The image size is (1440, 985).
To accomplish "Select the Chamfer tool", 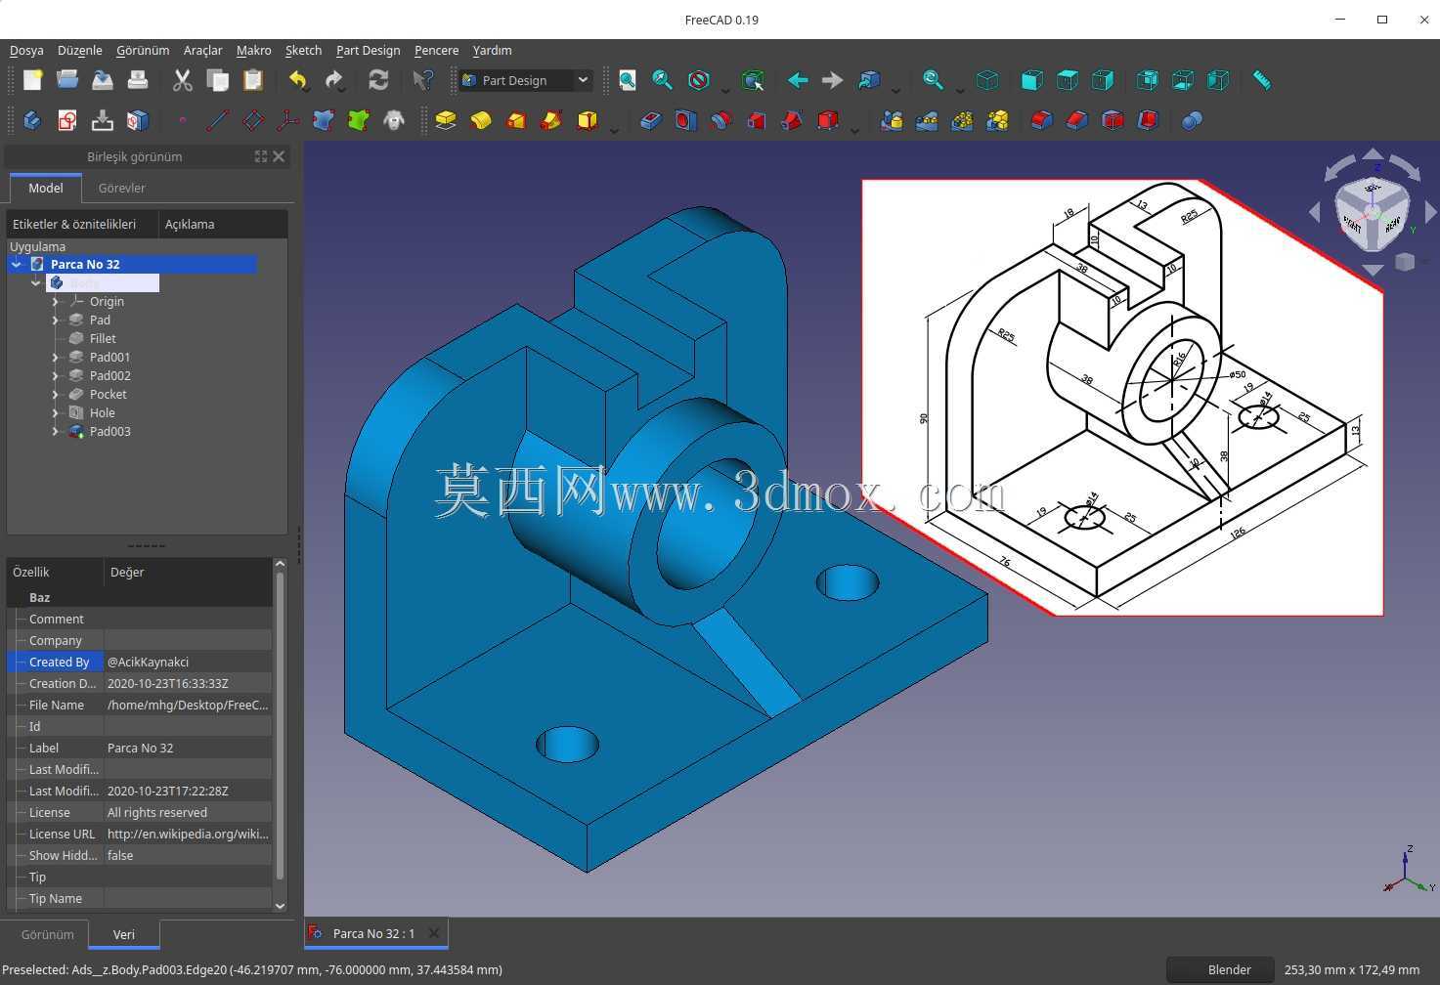I will coord(1076,120).
